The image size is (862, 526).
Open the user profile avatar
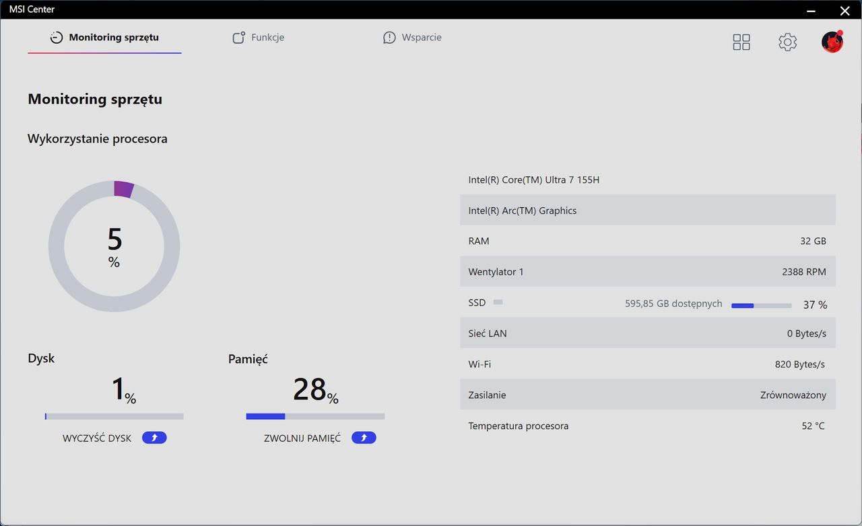tap(832, 42)
